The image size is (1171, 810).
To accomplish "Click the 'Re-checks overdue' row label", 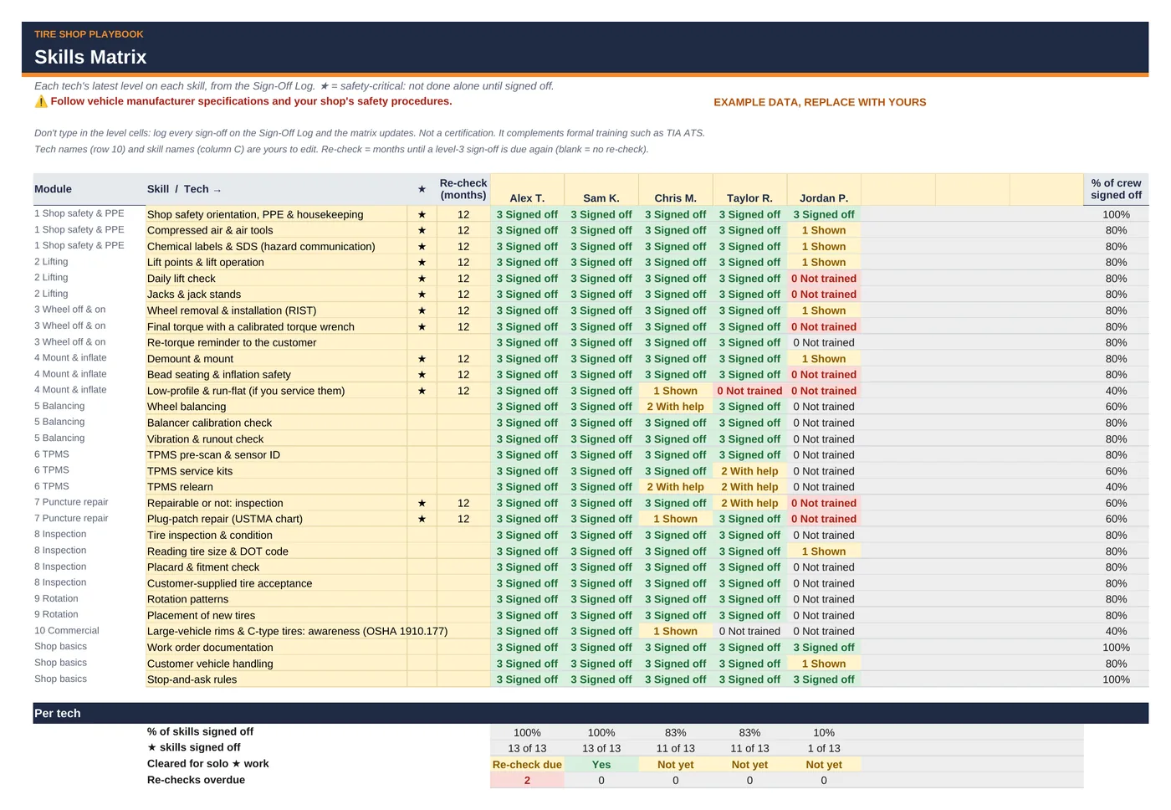I will click(196, 780).
